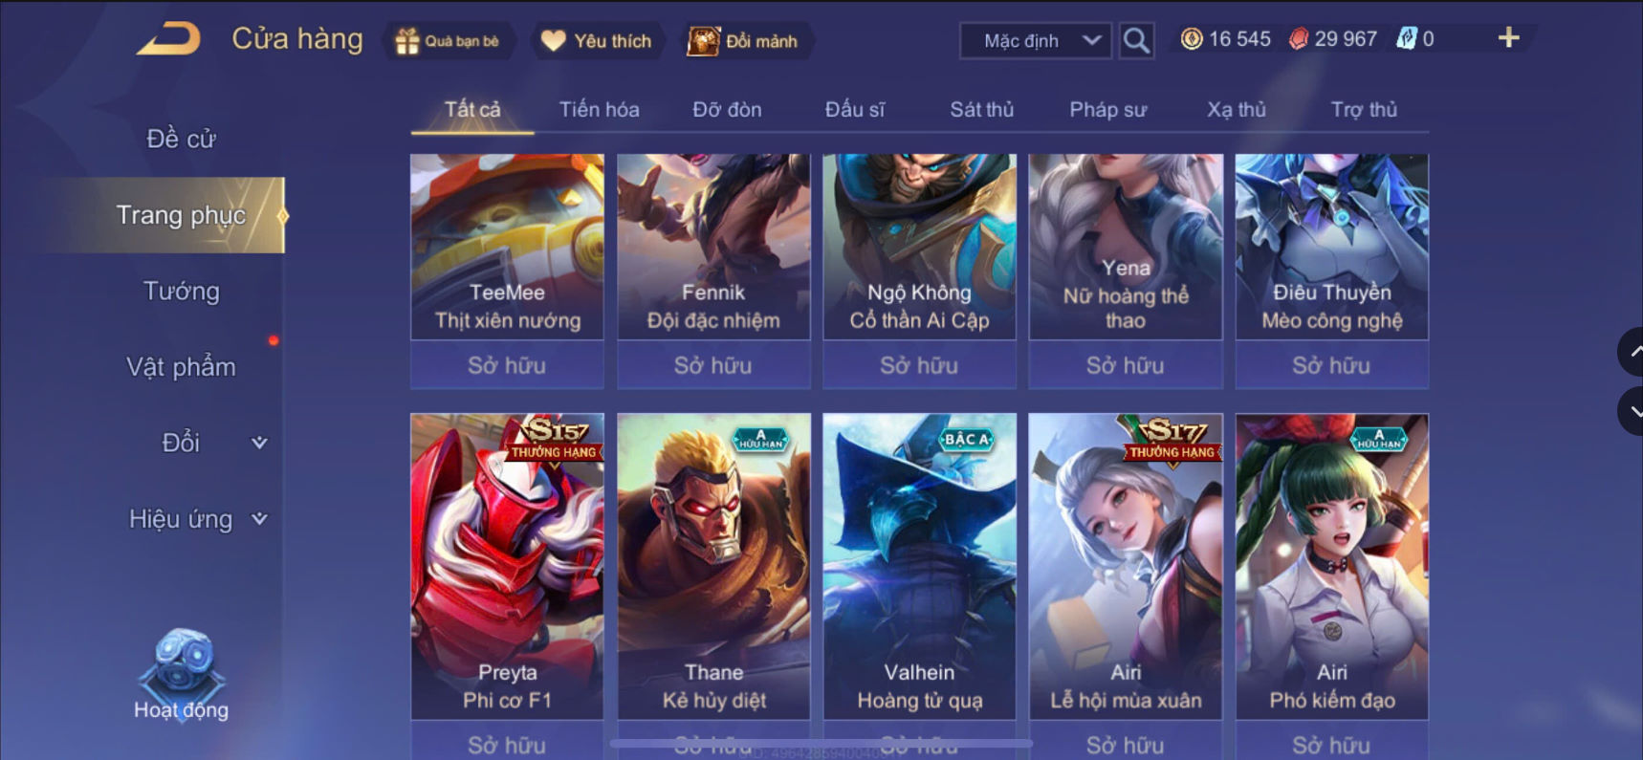Click Sở hữu under TeeMee skin
The height and width of the screenshot is (760, 1643).
click(507, 365)
